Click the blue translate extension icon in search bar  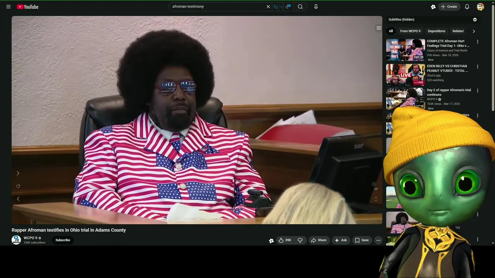[x=276, y=7]
